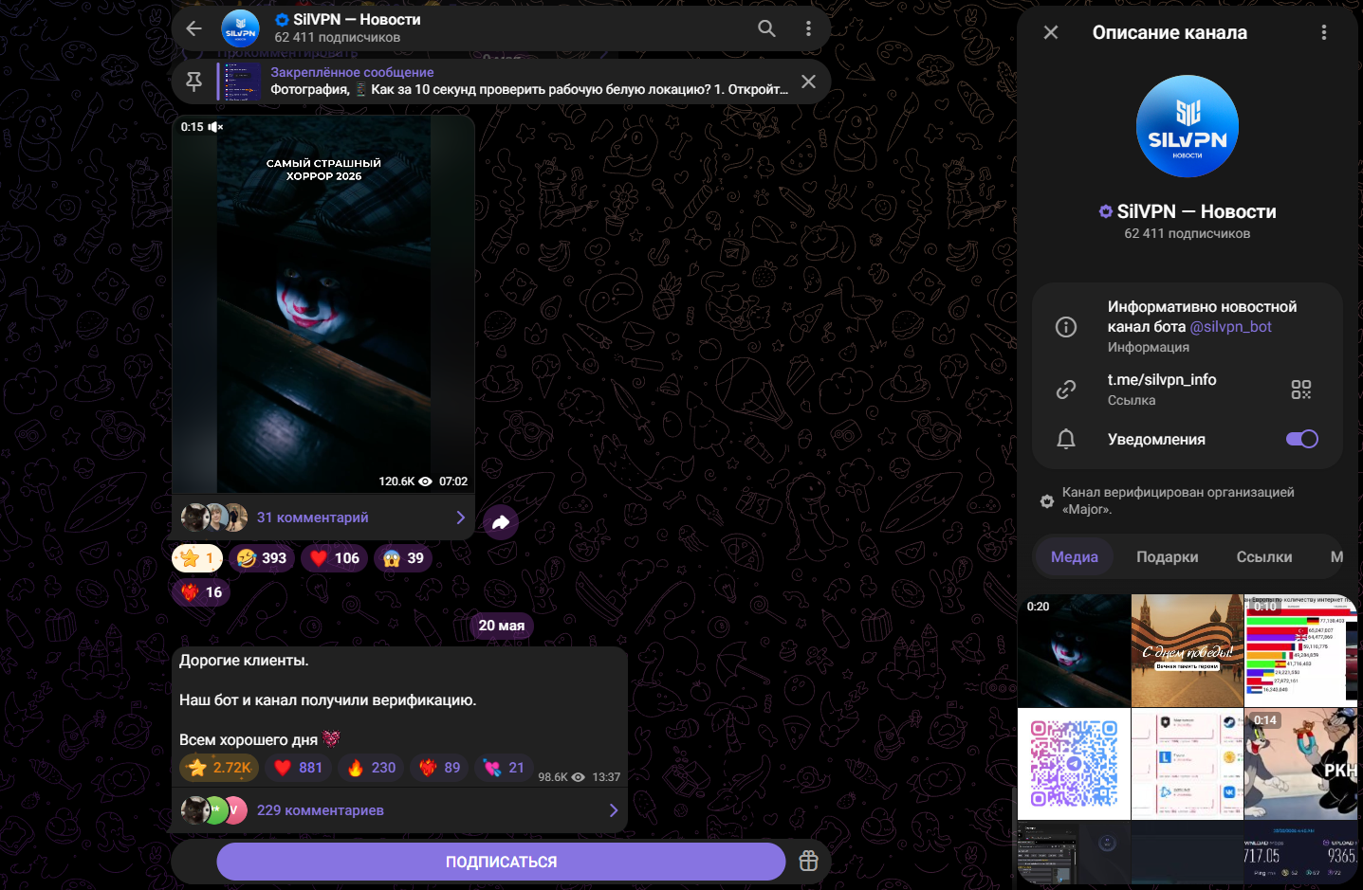
Task: Open the large SilVPN profile picture
Action: coord(1188,126)
